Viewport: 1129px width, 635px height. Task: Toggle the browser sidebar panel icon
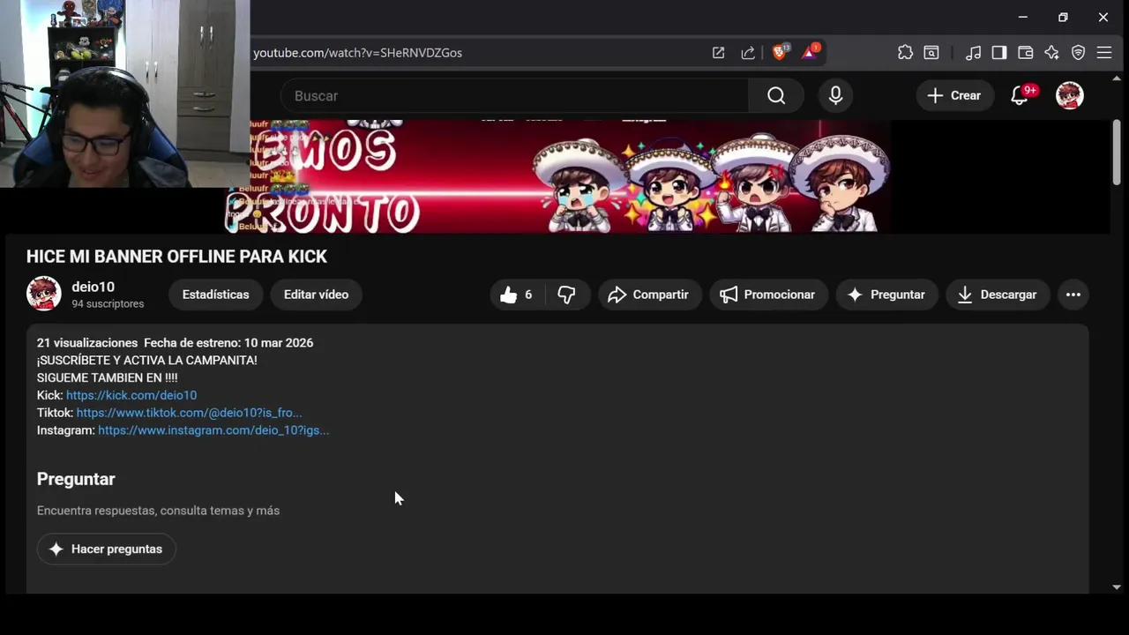[999, 53]
